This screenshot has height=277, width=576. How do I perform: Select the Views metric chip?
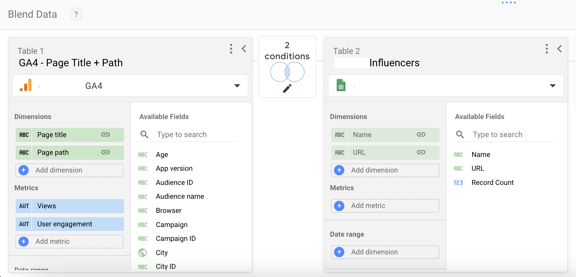(70, 206)
